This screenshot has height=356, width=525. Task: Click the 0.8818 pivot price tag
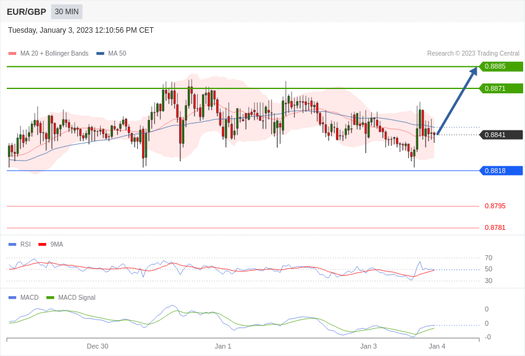[502, 171]
